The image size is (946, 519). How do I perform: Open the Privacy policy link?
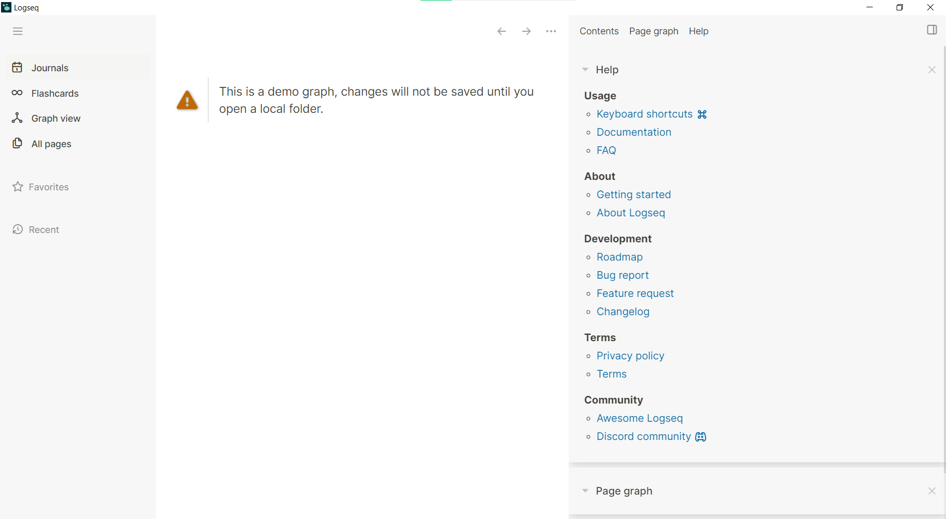[630, 356]
